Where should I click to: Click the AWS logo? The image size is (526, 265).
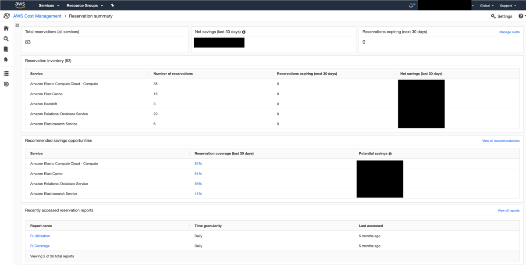pyautogui.click(x=20, y=5)
